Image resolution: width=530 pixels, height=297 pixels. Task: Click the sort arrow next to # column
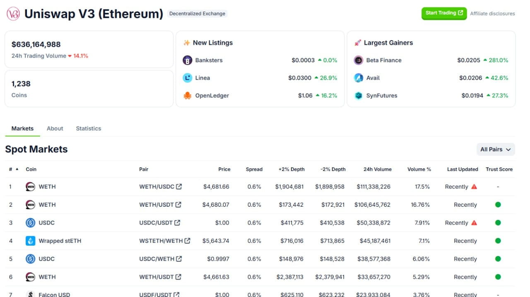coord(17,169)
